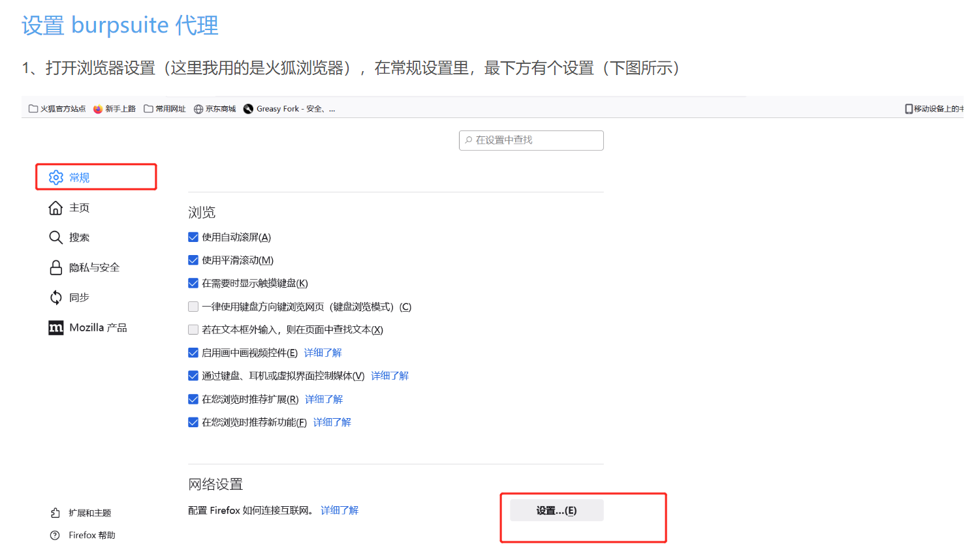The image size is (978, 544).
Task: Enable 一律使用键盘方向键浏览网页 option
Action: pyautogui.click(x=193, y=306)
